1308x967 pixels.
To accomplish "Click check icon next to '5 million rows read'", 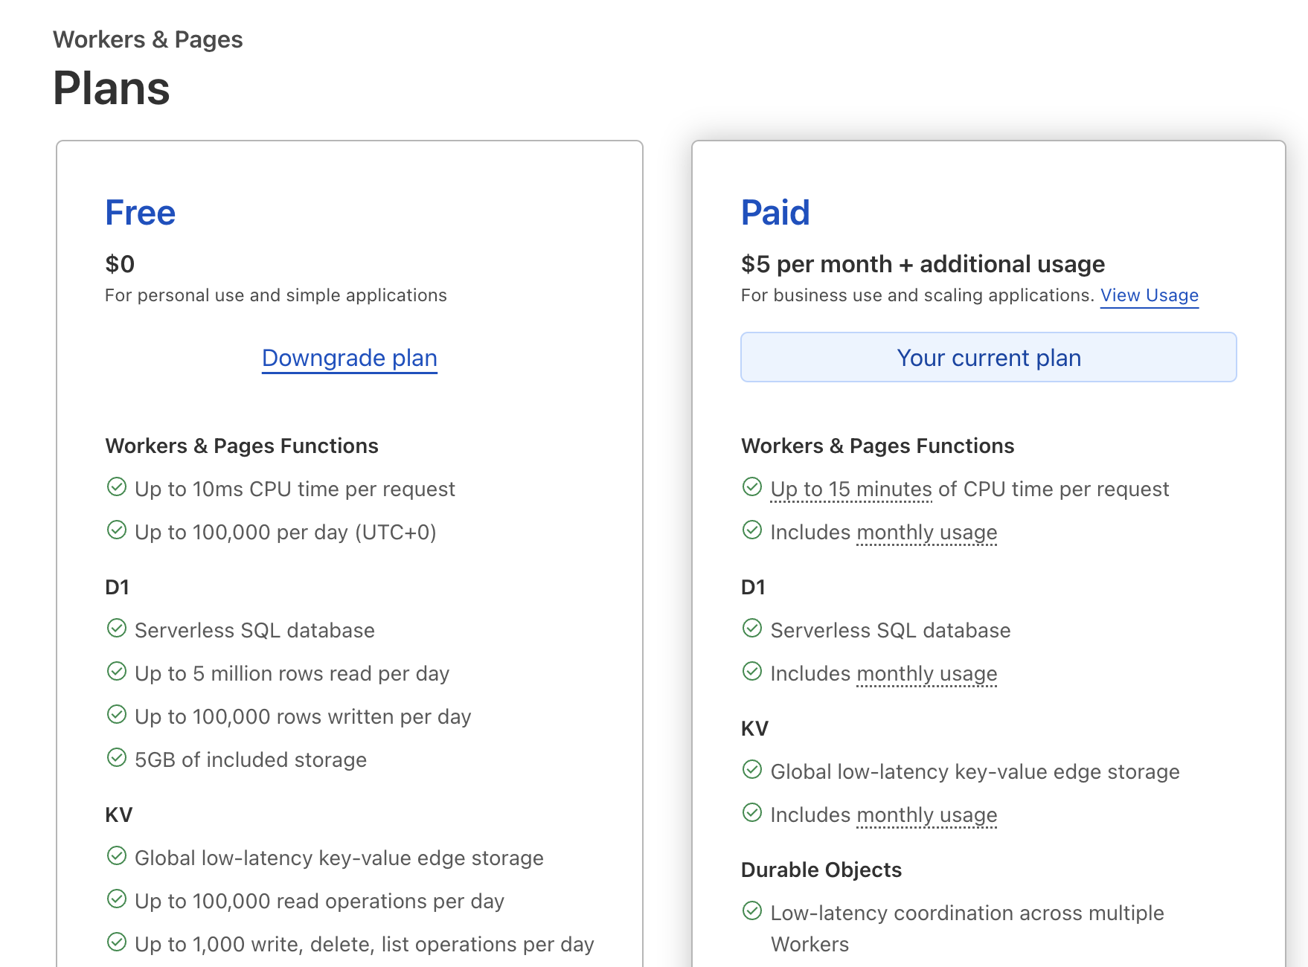I will coord(117,672).
